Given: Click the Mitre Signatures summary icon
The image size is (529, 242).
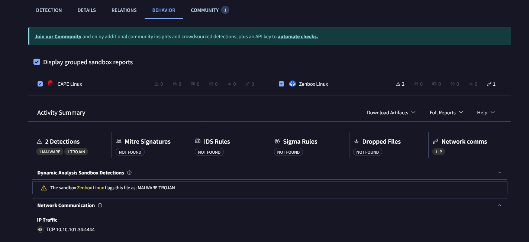Looking at the screenshot, I should tap(119, 142).
